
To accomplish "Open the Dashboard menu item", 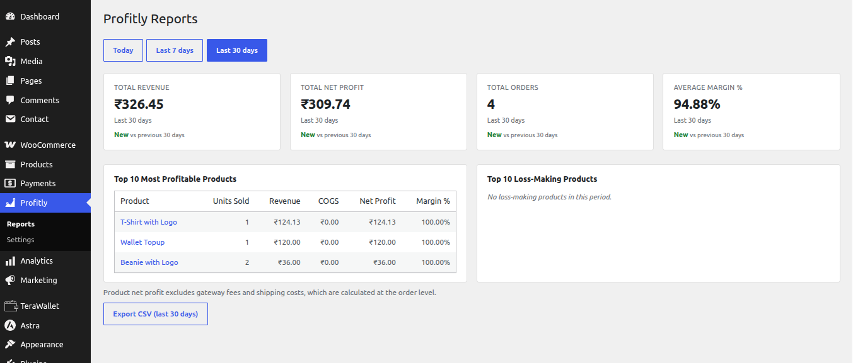I will (45, 17).
